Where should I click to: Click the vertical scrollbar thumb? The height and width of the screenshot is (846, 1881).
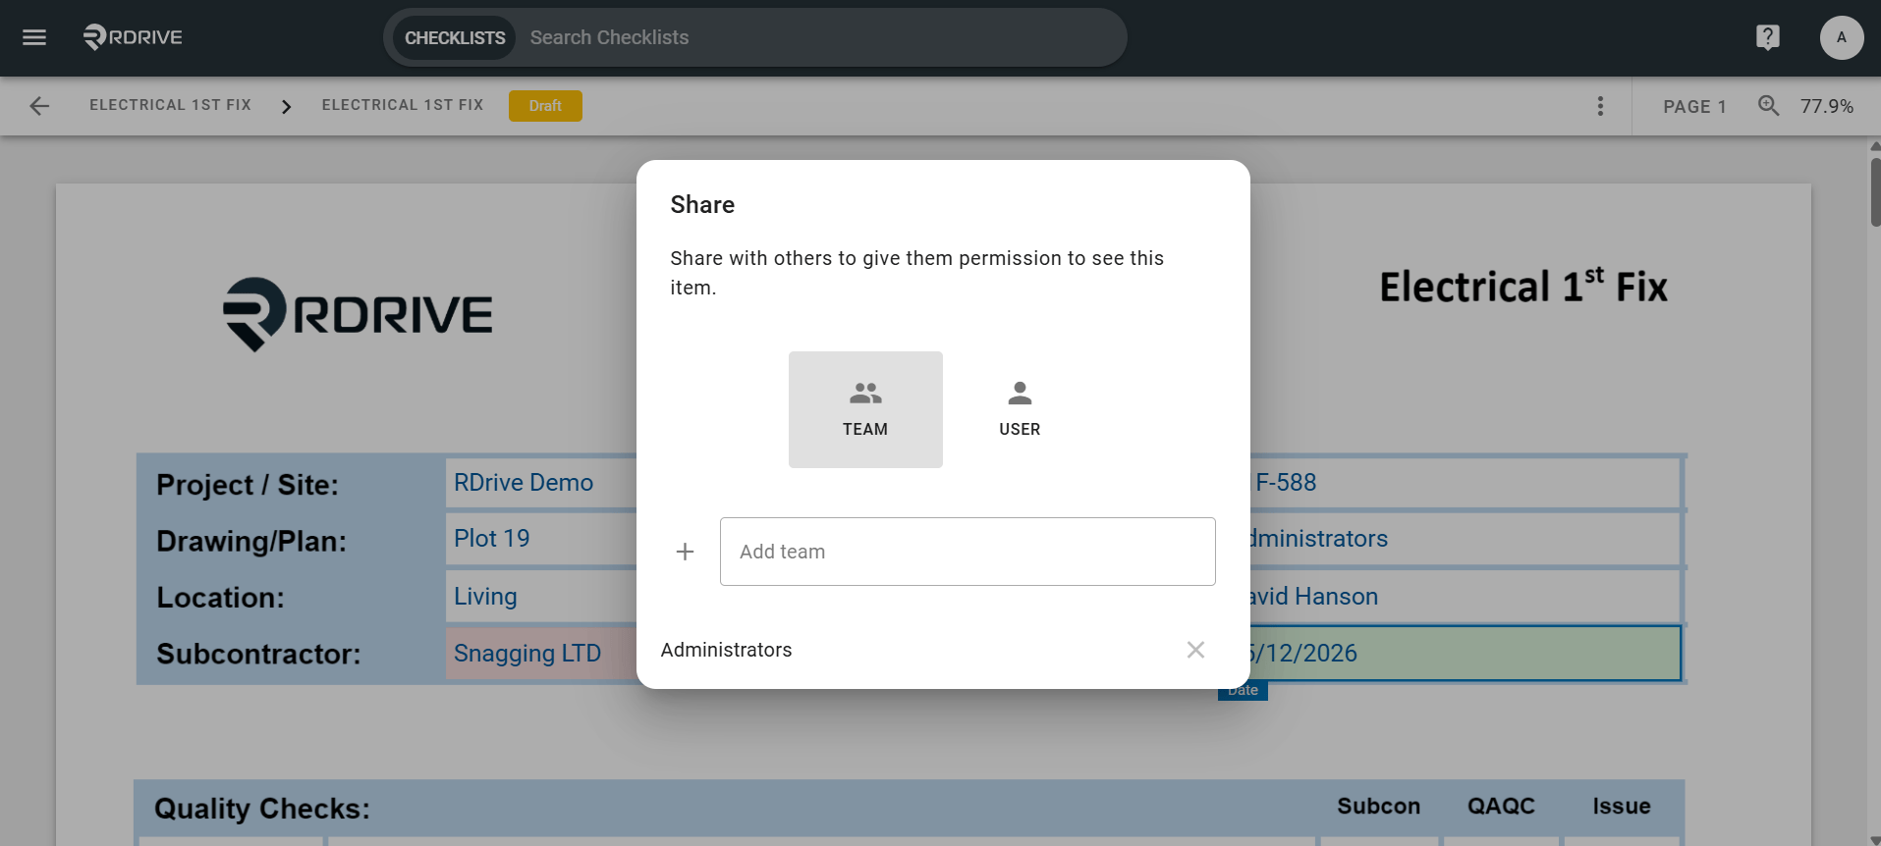1875,191
